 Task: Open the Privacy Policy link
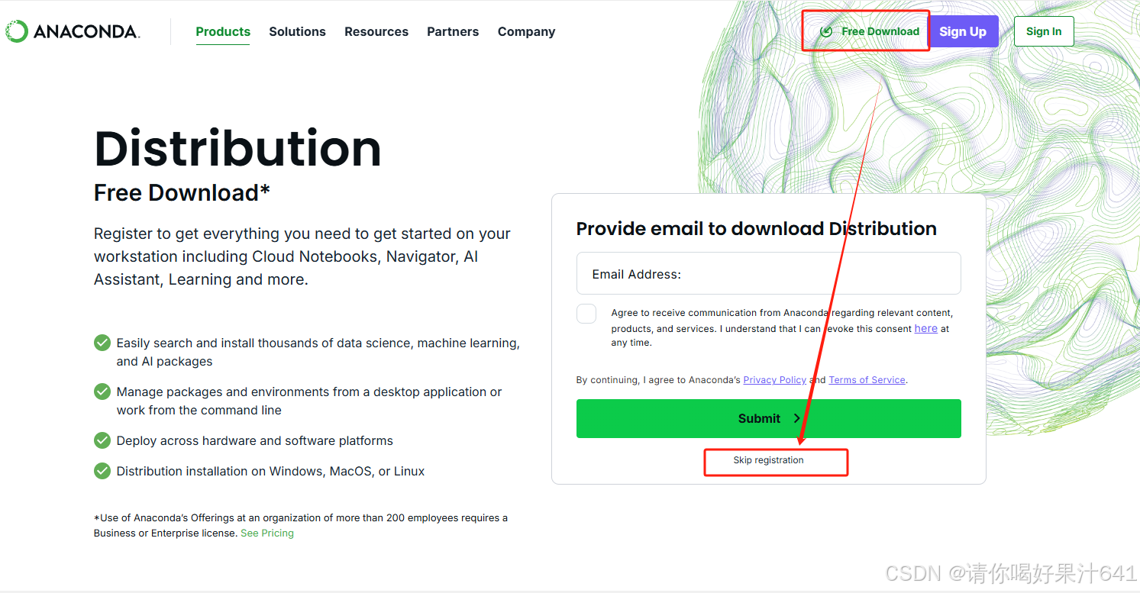click(774, 379)
